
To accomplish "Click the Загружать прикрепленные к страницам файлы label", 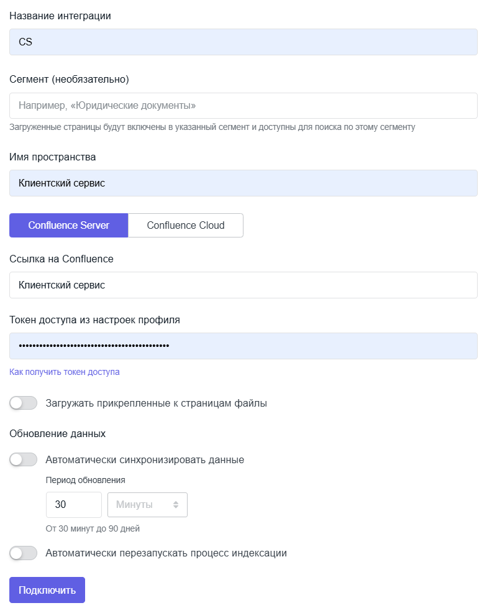I will tap(156, 403).
